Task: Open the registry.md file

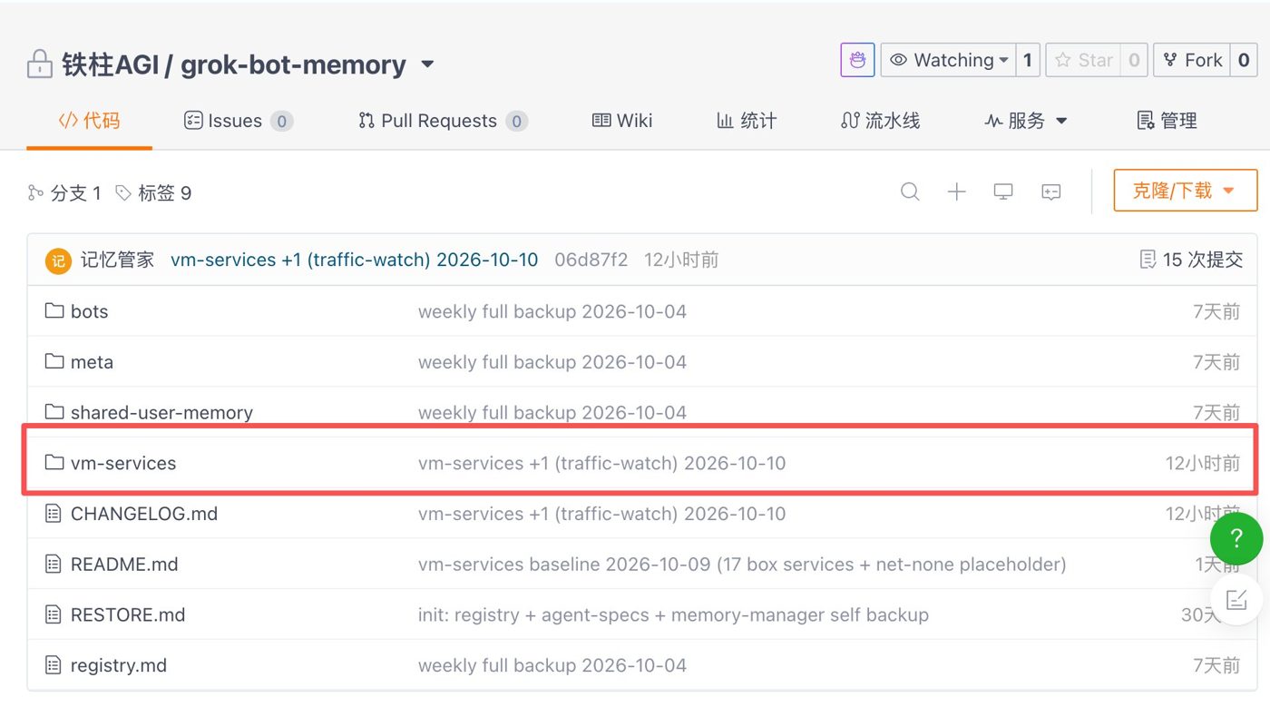Action: pyautogui.click(x=119, y=665)
